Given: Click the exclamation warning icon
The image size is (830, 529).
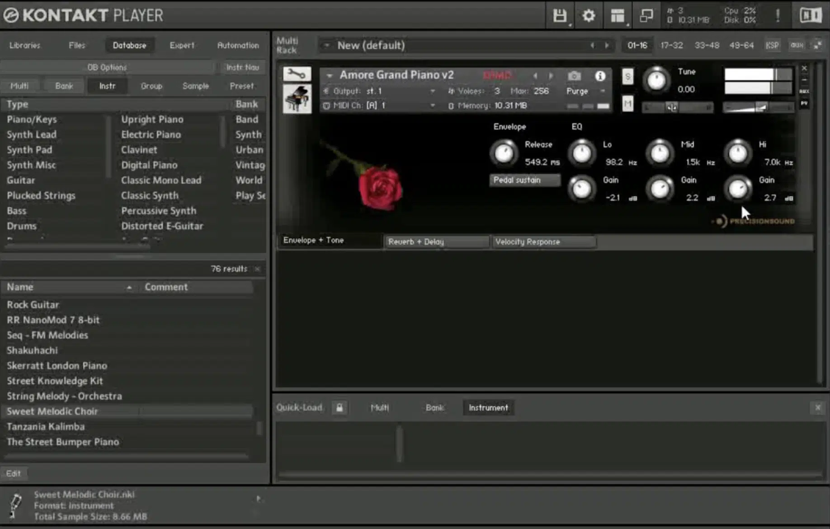Looking at the screenshot, I should point(778,16).
